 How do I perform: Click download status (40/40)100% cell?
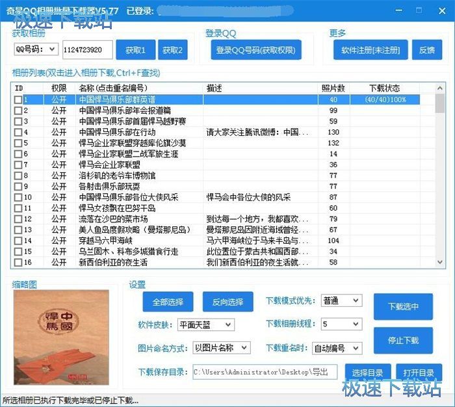(385, 100)
